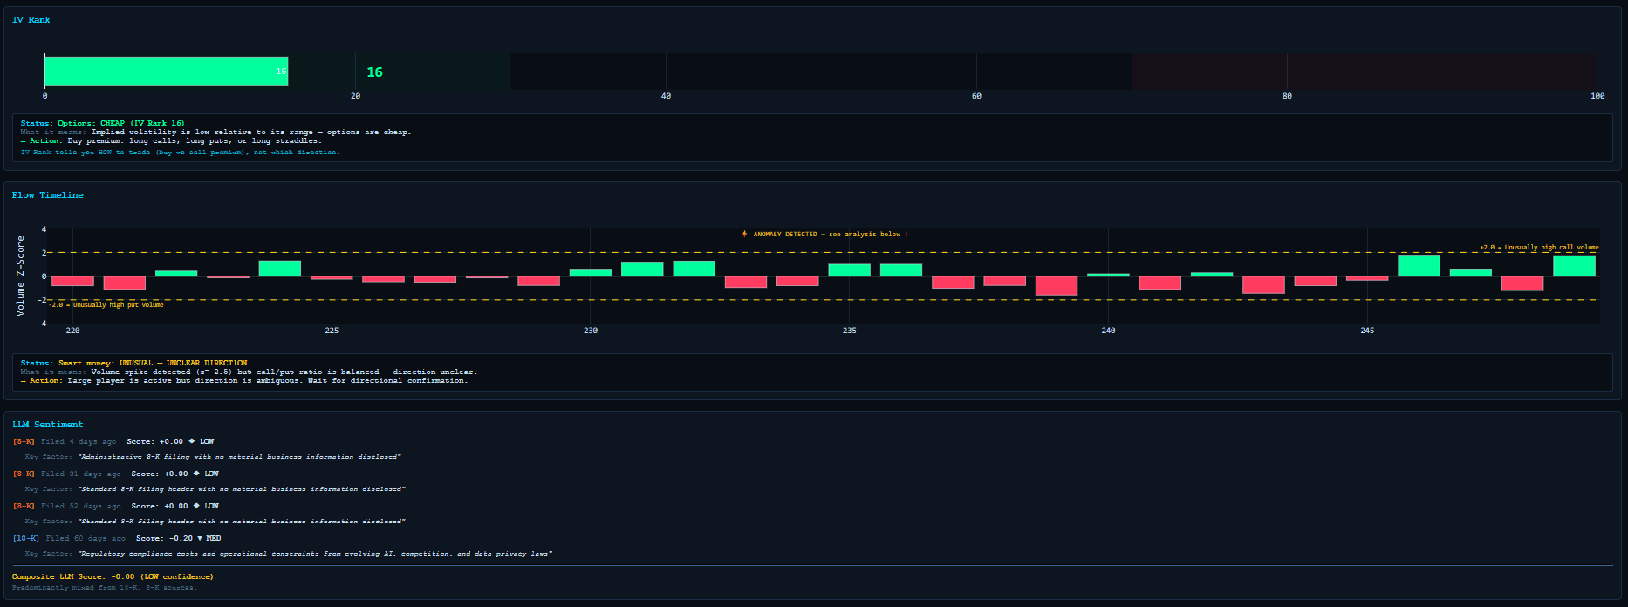
Task: Click the 'Large player is active' action line
Action: [x=244, y=380]
